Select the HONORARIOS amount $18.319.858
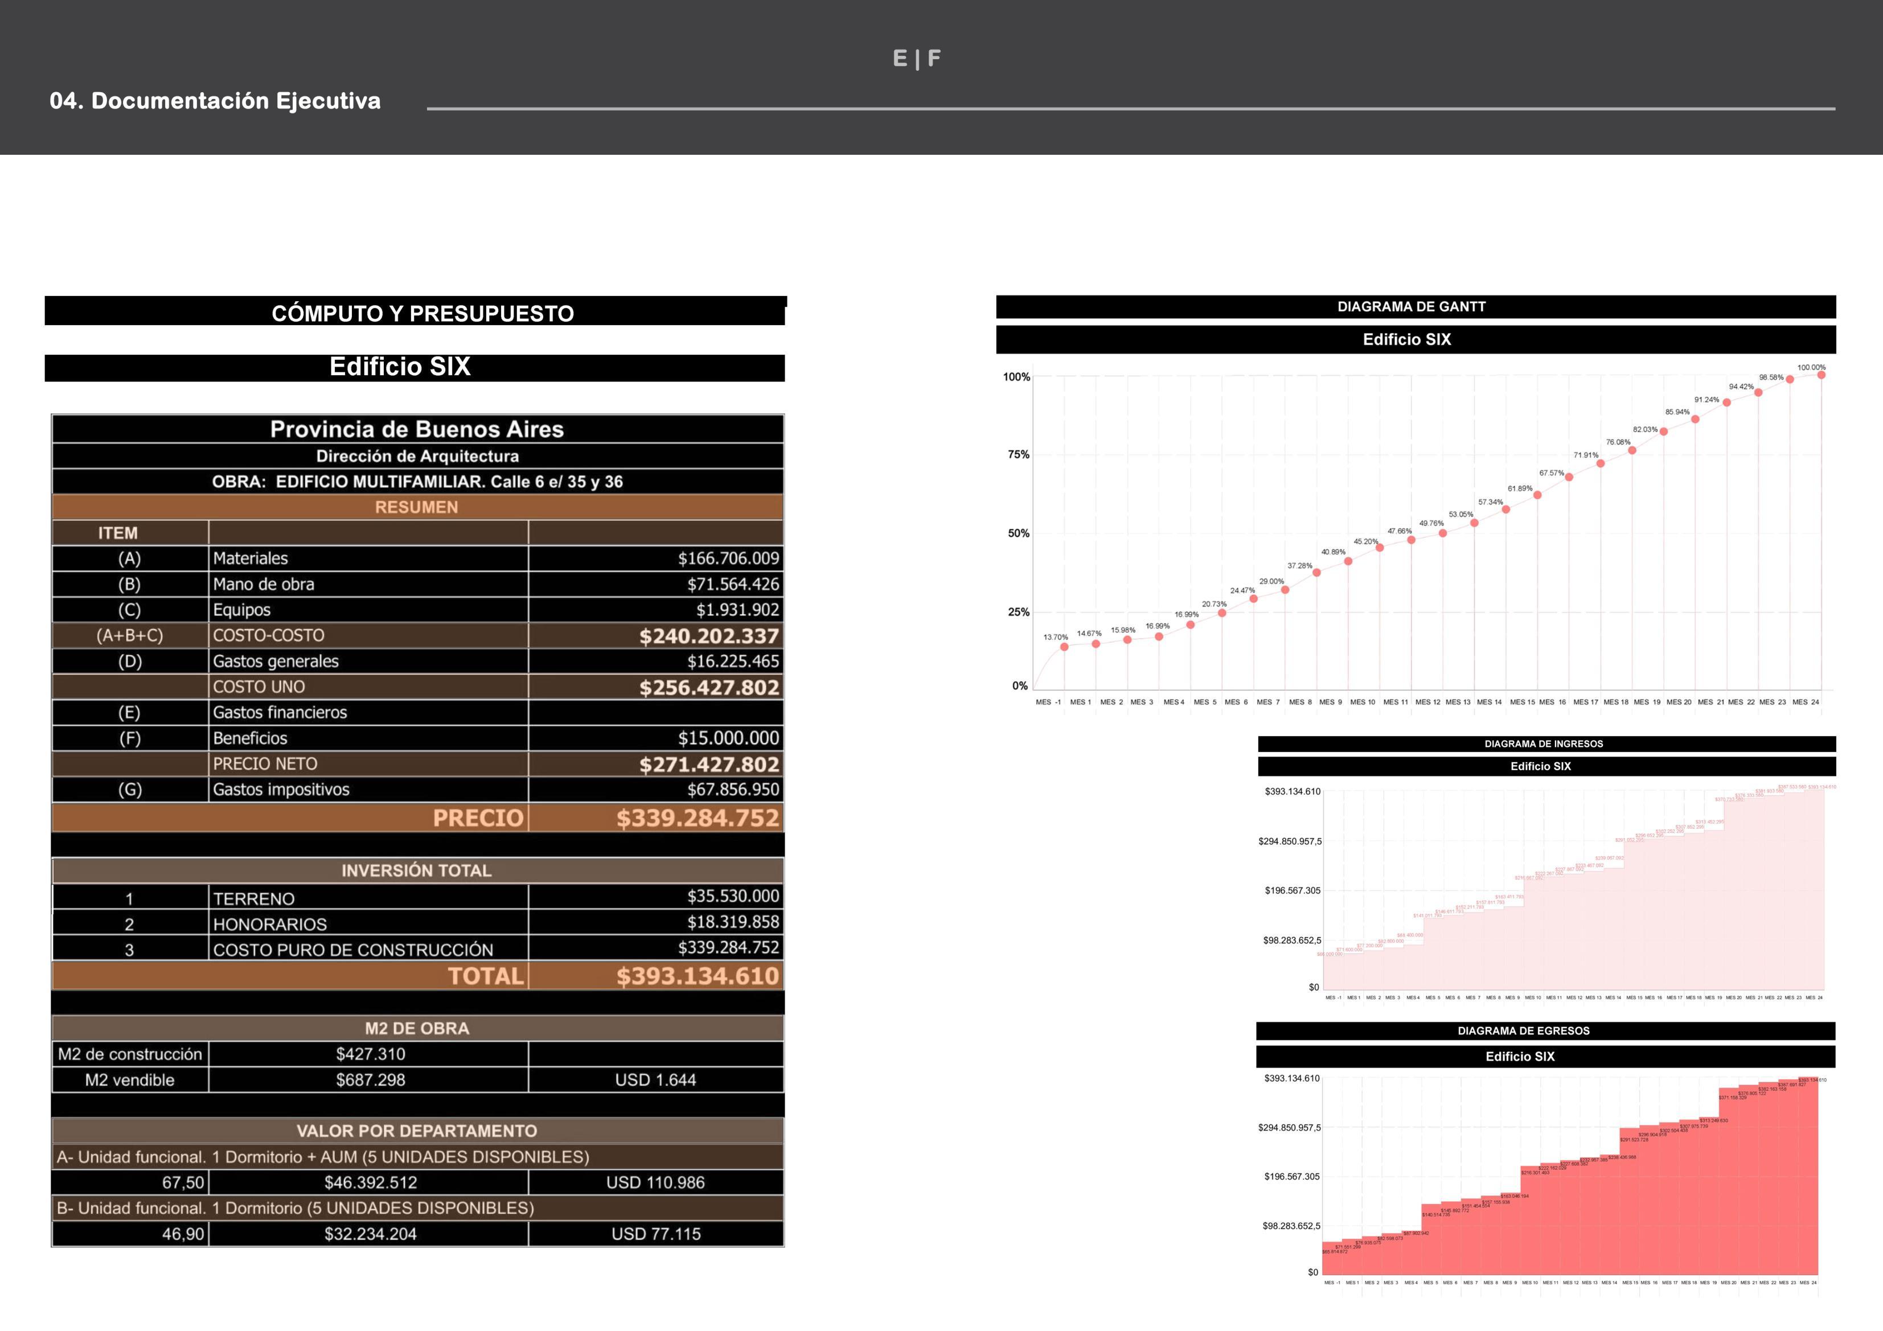The height and width of the screenshot is (1331, 1883). tap(732, 922)
